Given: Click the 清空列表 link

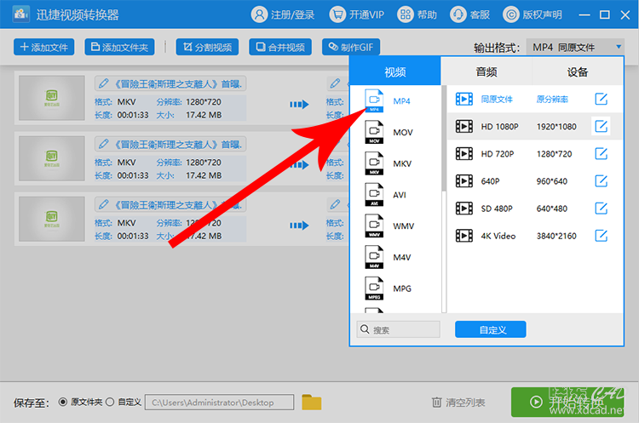Looking at the screenshot, I should [458, 403].
